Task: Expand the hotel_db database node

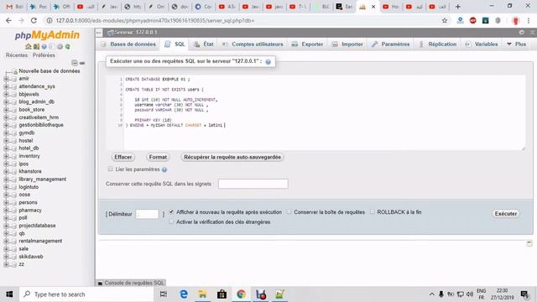Action: [6, 148]
